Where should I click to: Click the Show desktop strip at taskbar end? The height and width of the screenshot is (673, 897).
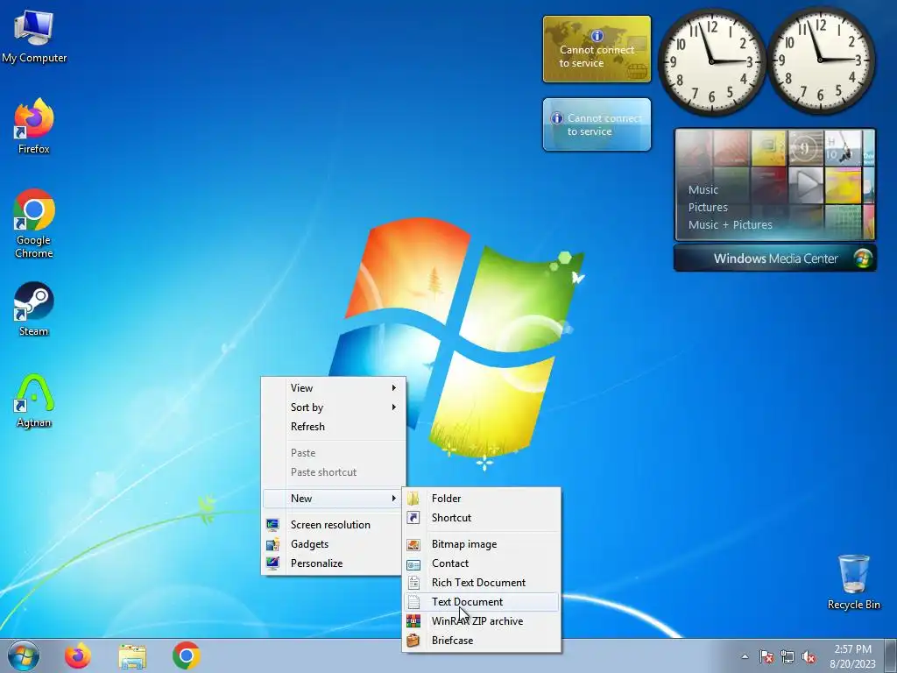coord(892,655)
